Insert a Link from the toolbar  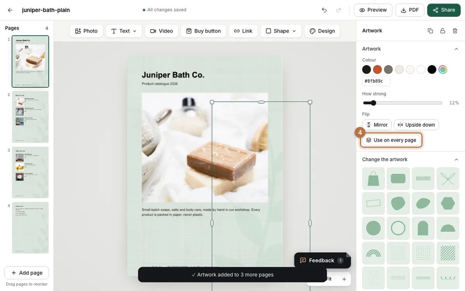click(243, 31)
